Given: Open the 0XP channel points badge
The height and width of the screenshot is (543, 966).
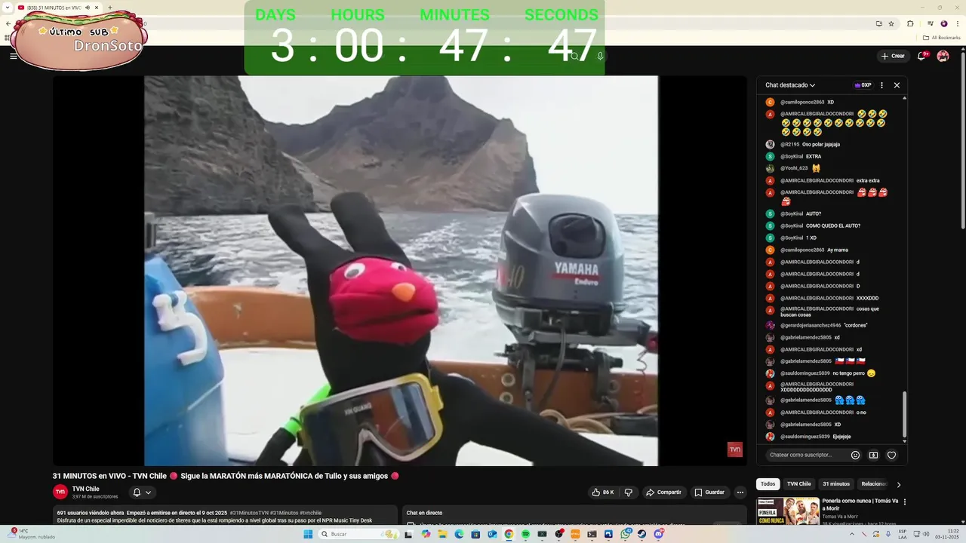Looking at the screenshot, I should (863, 85).
